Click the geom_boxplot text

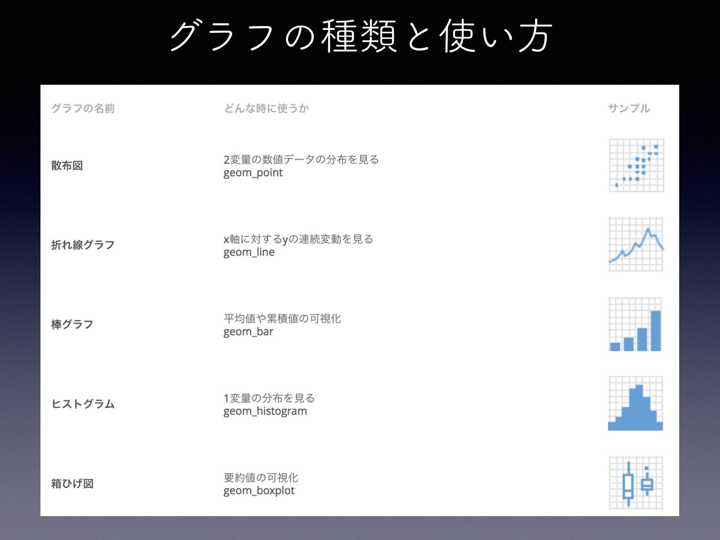(x=259, y=491)
